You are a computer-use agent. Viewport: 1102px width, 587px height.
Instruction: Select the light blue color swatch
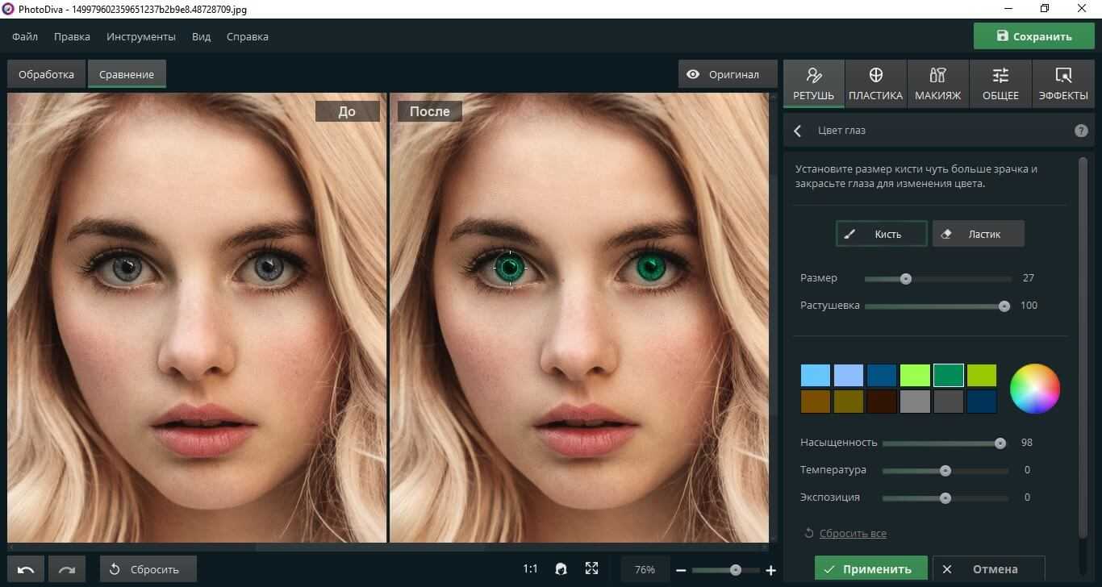[816, 376]
